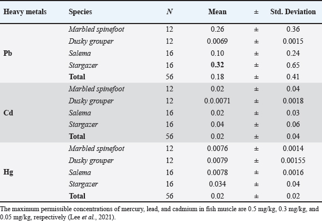322x221 pixels.
Task: Click the N column header
Action: [169, 11]
